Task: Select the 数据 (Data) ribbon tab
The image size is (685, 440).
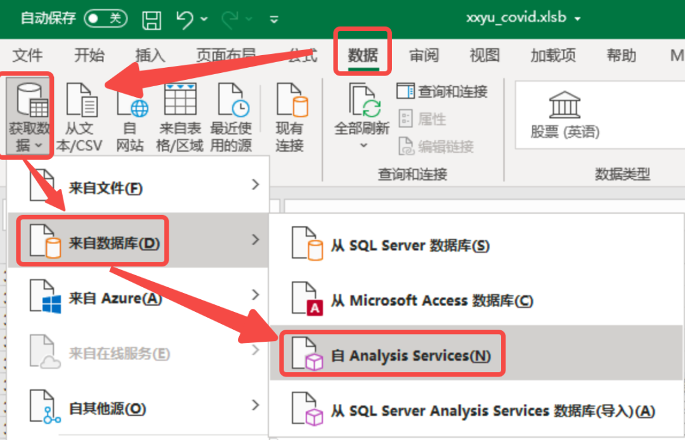Action: click(x=363, y=55)
